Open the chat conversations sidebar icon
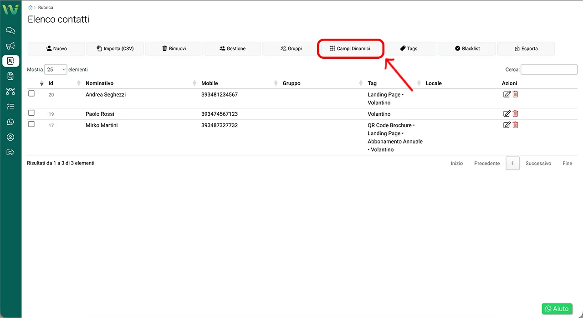Viewport: 583px width, 318px height. (10, 31)
